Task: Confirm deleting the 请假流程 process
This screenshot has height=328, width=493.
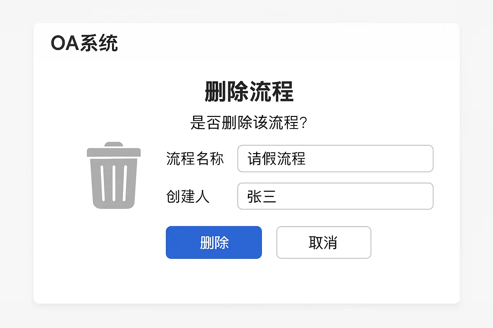Action: [214, 242]
